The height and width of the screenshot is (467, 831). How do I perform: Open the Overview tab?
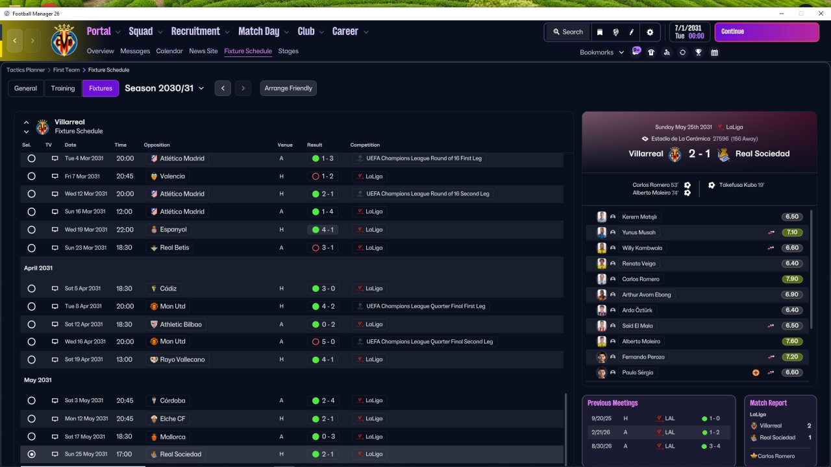101,51
